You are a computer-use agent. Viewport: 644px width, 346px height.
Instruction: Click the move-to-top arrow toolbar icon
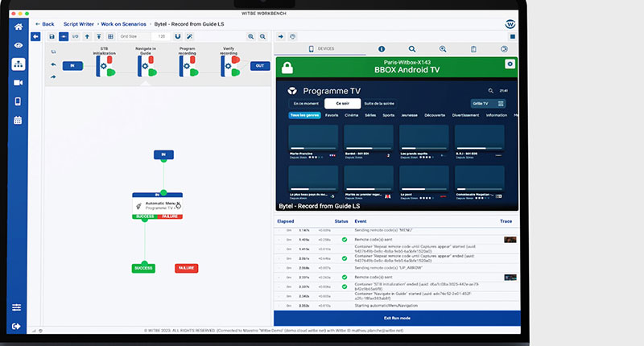[x=99, y=36]
